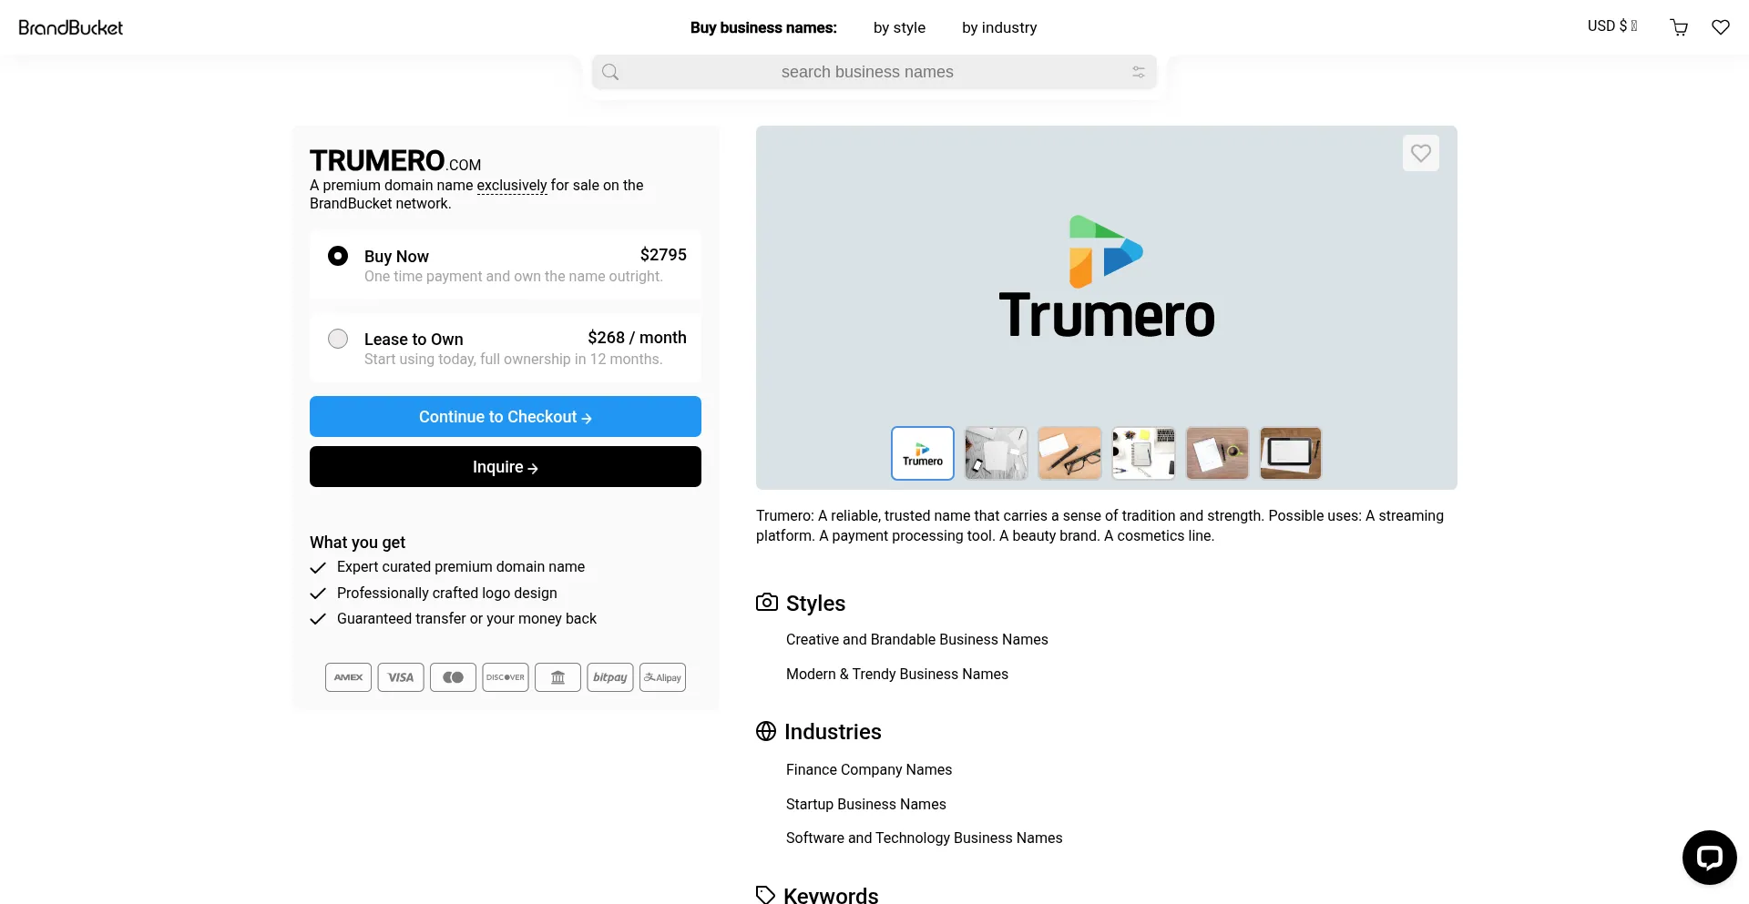This screenshot has height=904, width=1749.
Task: Select the Trumero logo thumbnail
Action: tap(922, 452)
